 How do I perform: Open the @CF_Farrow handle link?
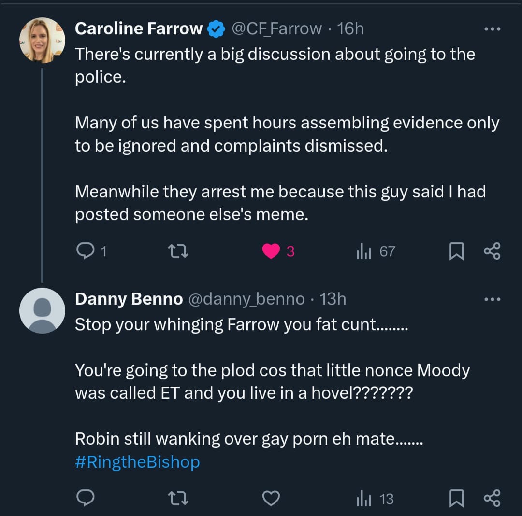[277, 29]
